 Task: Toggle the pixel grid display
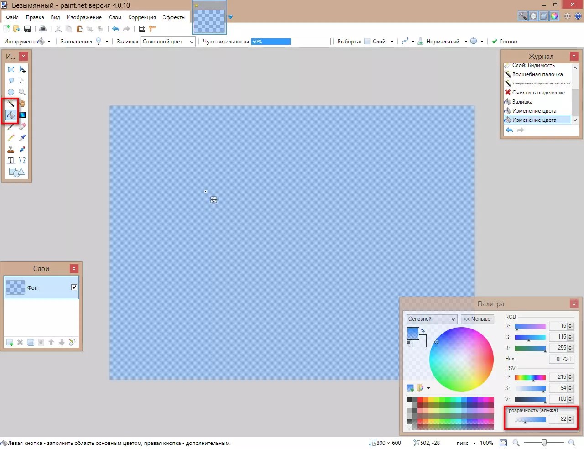click(142, 29)
